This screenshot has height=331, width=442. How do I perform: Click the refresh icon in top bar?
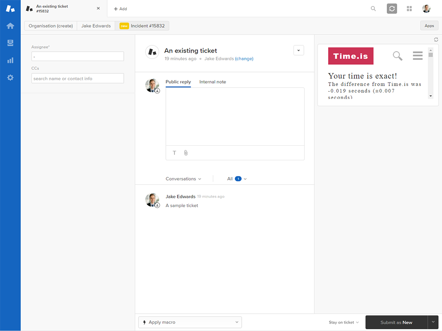(x=392, y=9)
